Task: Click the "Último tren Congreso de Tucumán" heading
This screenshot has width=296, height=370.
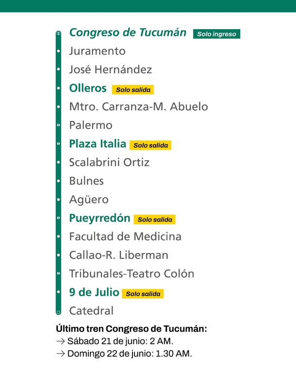Action: click(132, 329)
